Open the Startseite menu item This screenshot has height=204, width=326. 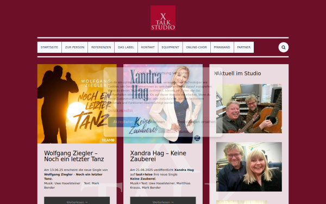coord(49,47)
